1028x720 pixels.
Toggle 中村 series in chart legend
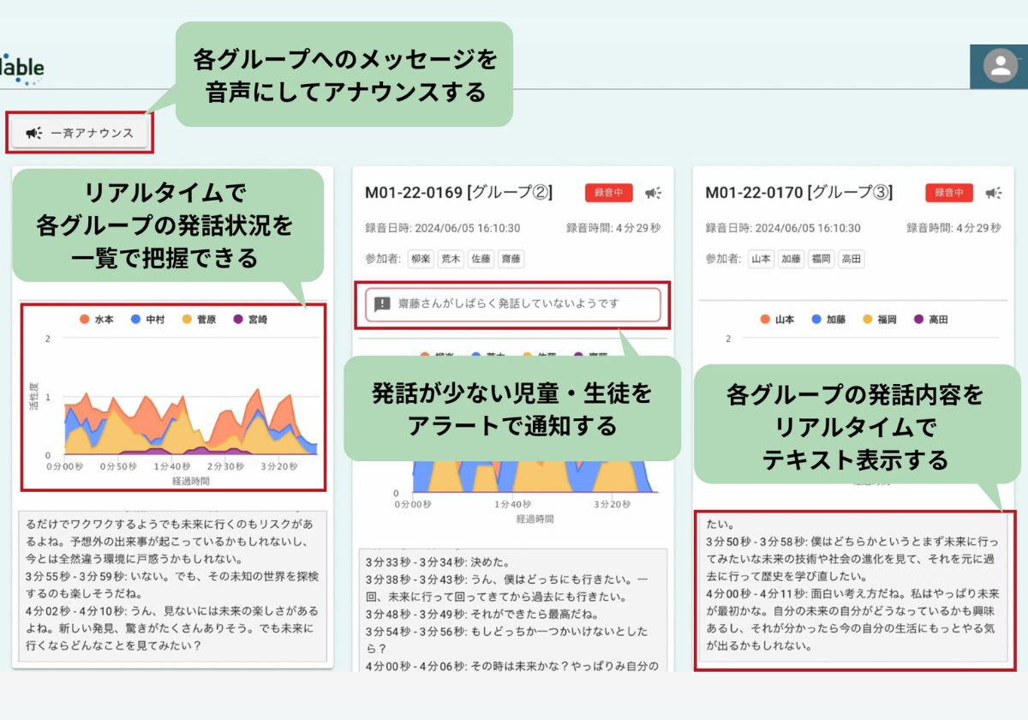tap(146, 320)
